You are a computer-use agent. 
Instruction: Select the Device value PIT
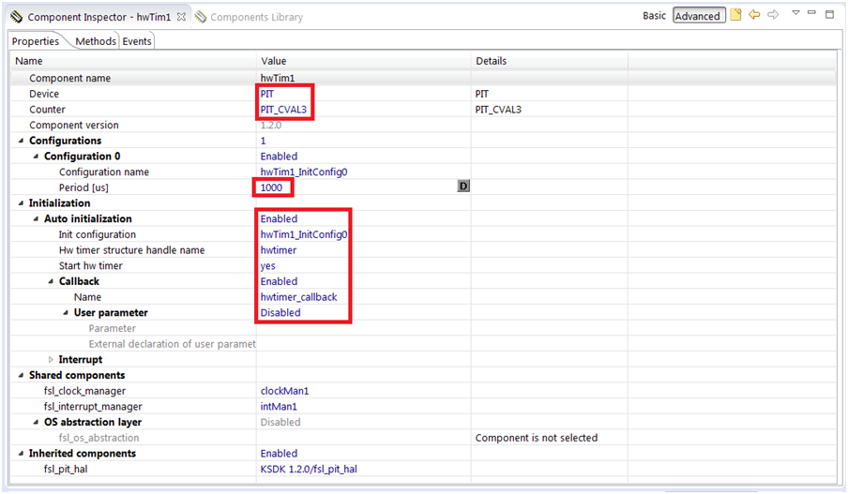click(267, 94)
